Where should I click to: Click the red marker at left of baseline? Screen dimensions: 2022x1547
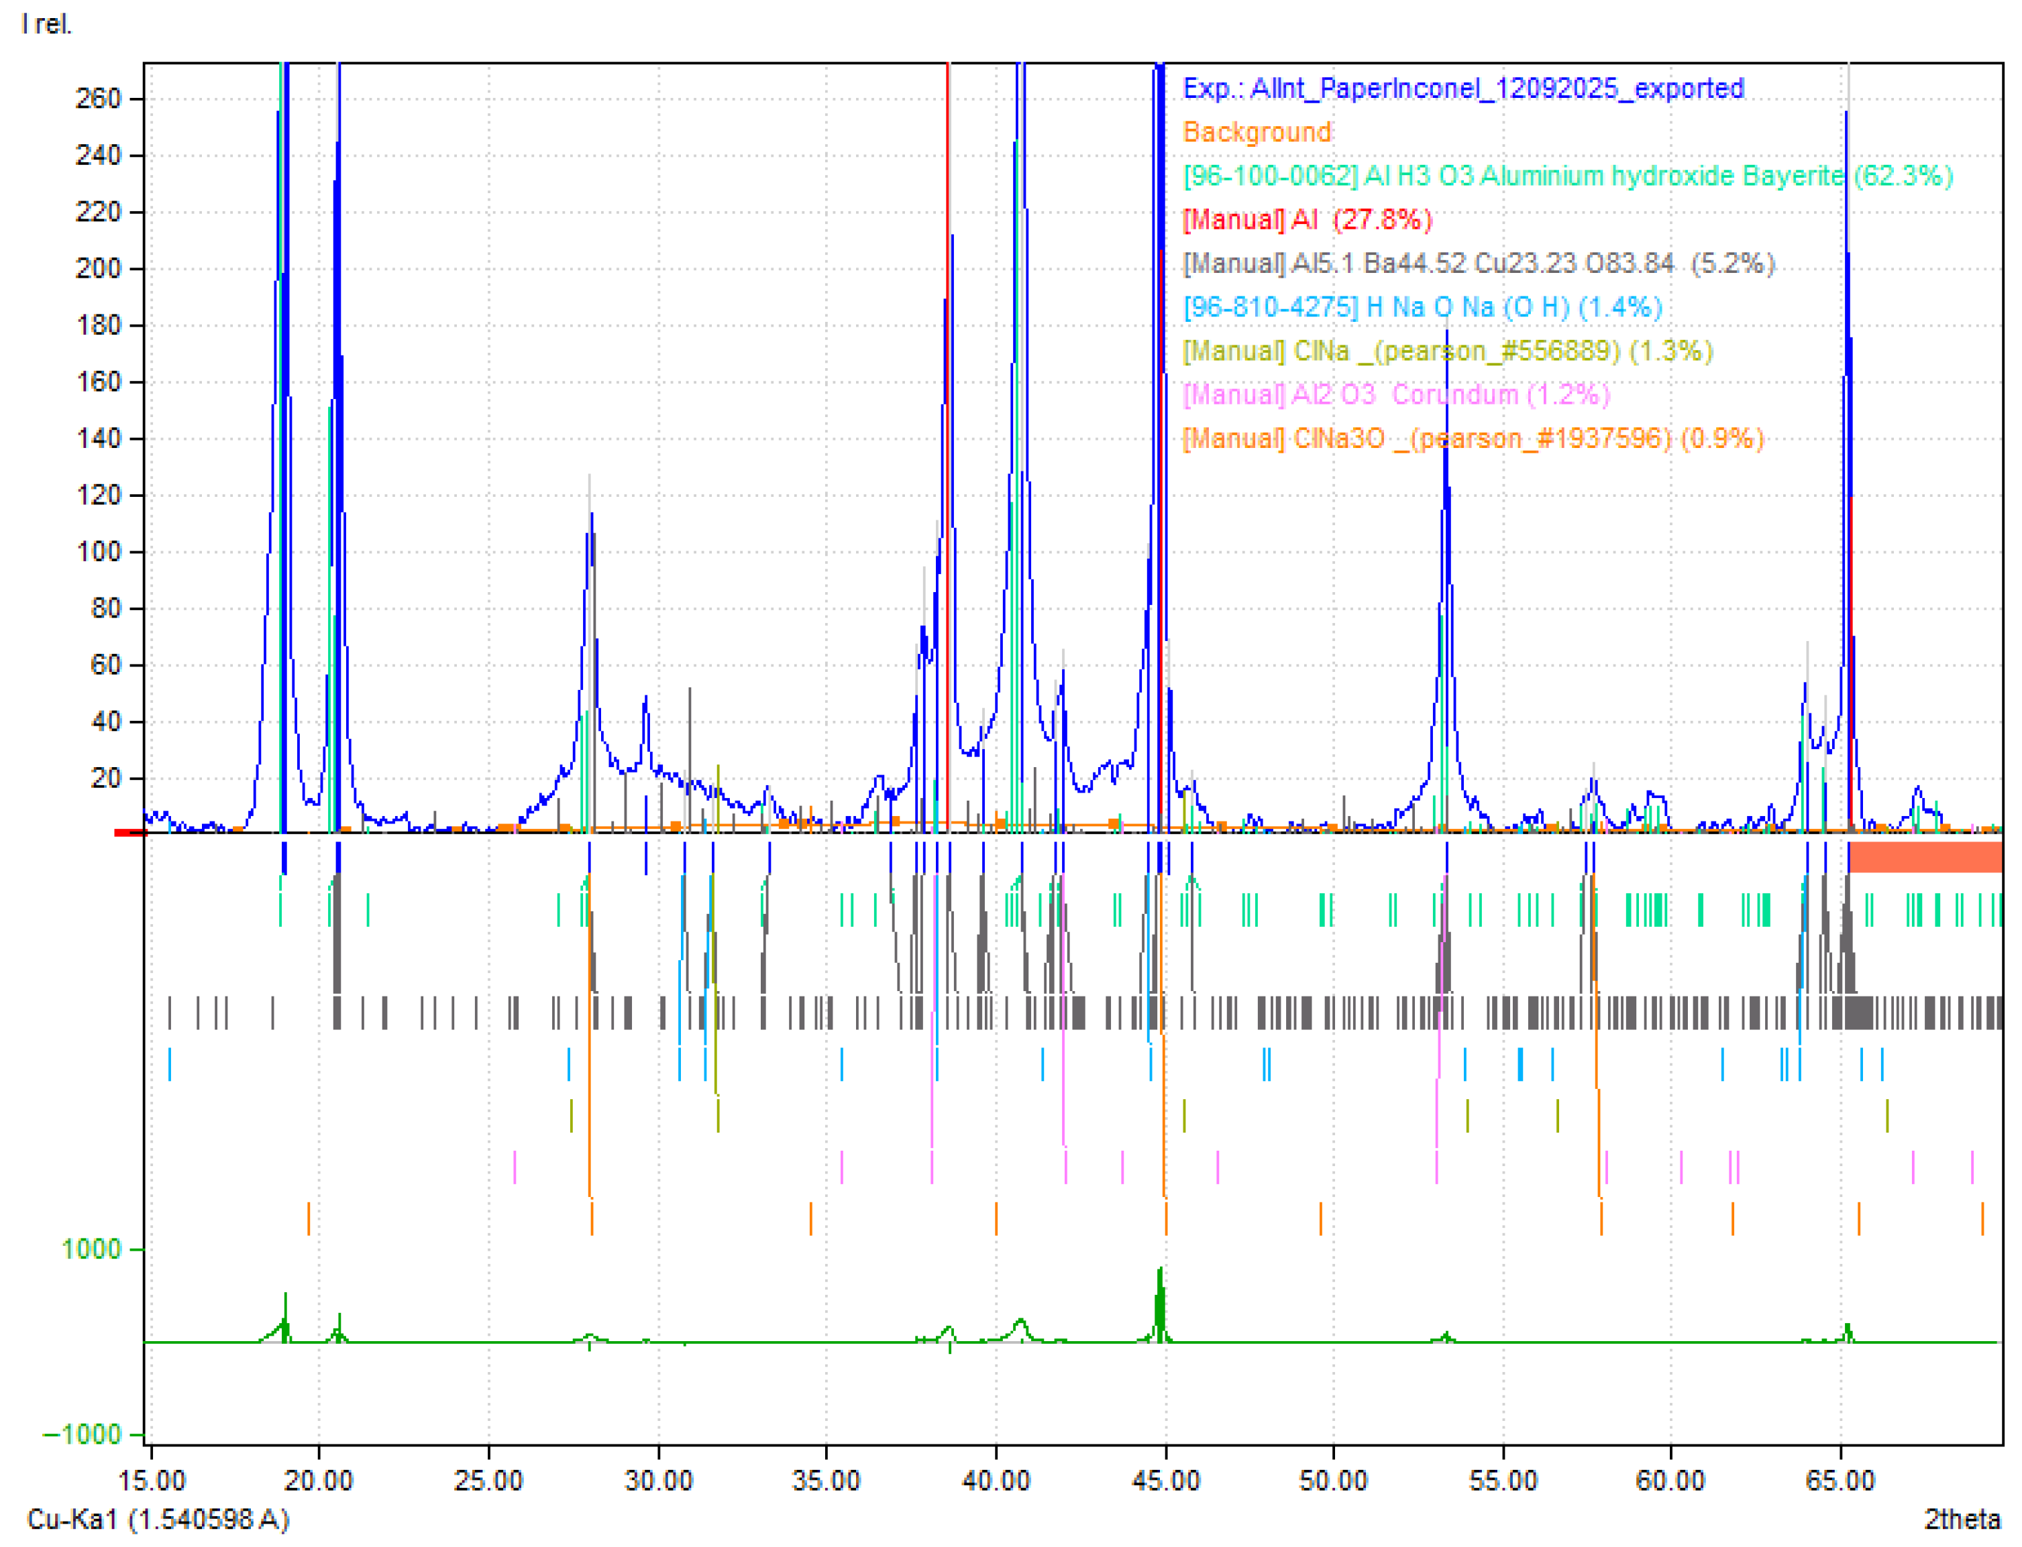[x=129, y=834]
